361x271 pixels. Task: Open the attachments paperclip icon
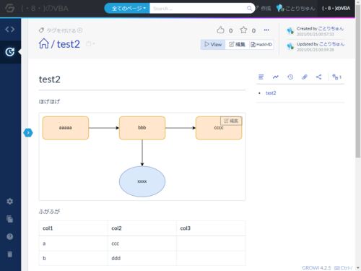click(305, 77)
